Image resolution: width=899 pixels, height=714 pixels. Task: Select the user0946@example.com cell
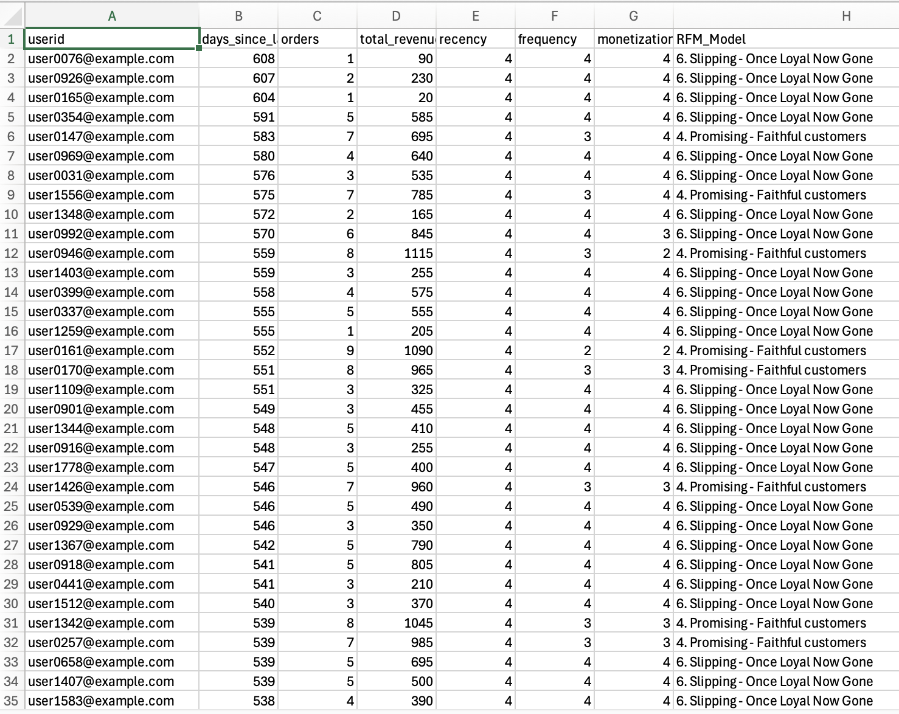coord(112,254)
